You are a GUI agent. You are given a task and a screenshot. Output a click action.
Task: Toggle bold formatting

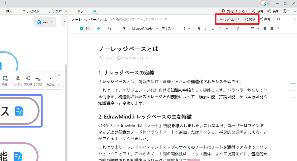tap(199, 28)
